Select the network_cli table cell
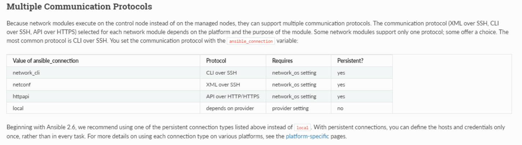Screen dimensions: 522x145 [103, 73]
